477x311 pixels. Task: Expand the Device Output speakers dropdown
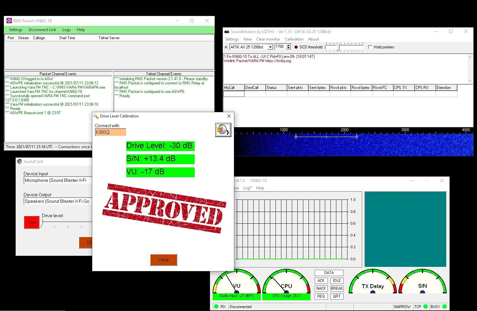pos(58,201)
